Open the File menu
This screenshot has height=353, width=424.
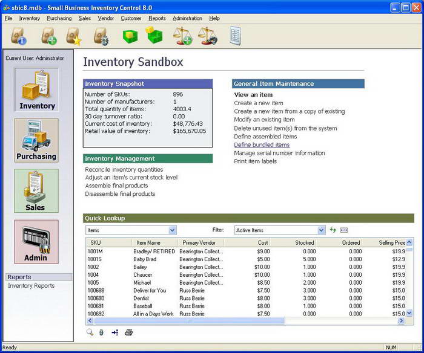(x=8, y=18)
